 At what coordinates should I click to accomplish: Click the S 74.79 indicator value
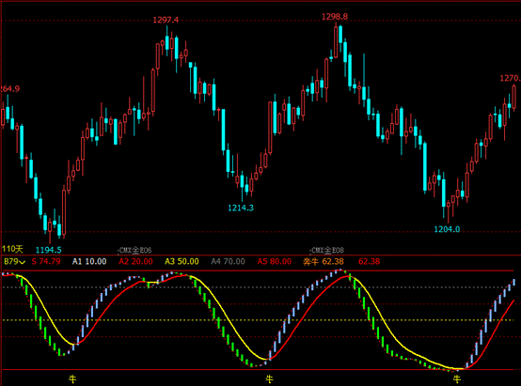[46, 261]
